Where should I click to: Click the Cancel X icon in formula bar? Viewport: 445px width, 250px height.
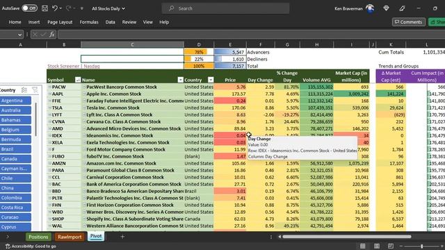pyautogui.click(x=35, y=35)
